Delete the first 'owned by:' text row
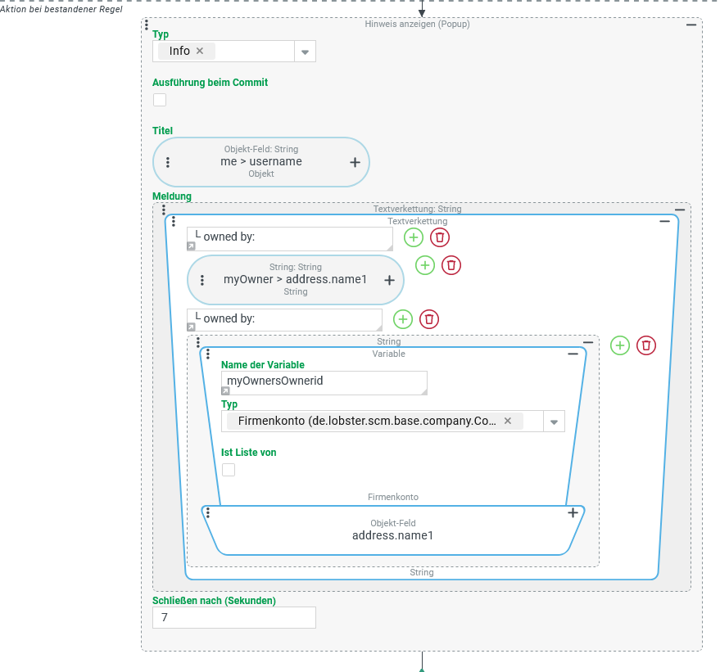Screen dimensions: 720x672 (x=440, y=237)
